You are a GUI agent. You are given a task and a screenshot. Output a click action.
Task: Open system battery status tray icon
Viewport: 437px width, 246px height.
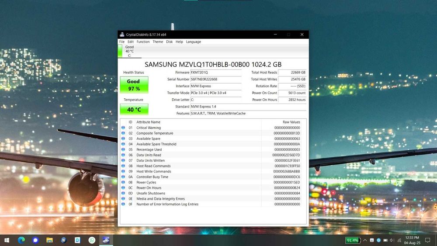[x=385, y=240]
